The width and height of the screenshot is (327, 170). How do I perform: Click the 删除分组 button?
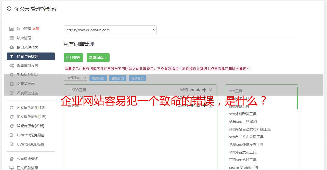118,78
